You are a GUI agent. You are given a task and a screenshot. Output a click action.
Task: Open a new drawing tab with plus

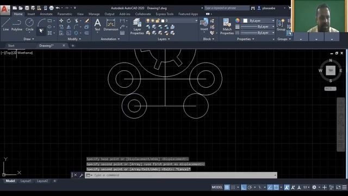pos(72,46)
